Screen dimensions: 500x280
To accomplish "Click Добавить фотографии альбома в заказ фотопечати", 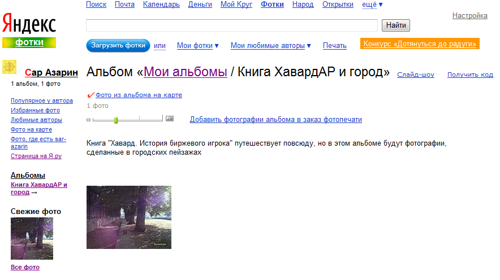I will coord(276,120).
